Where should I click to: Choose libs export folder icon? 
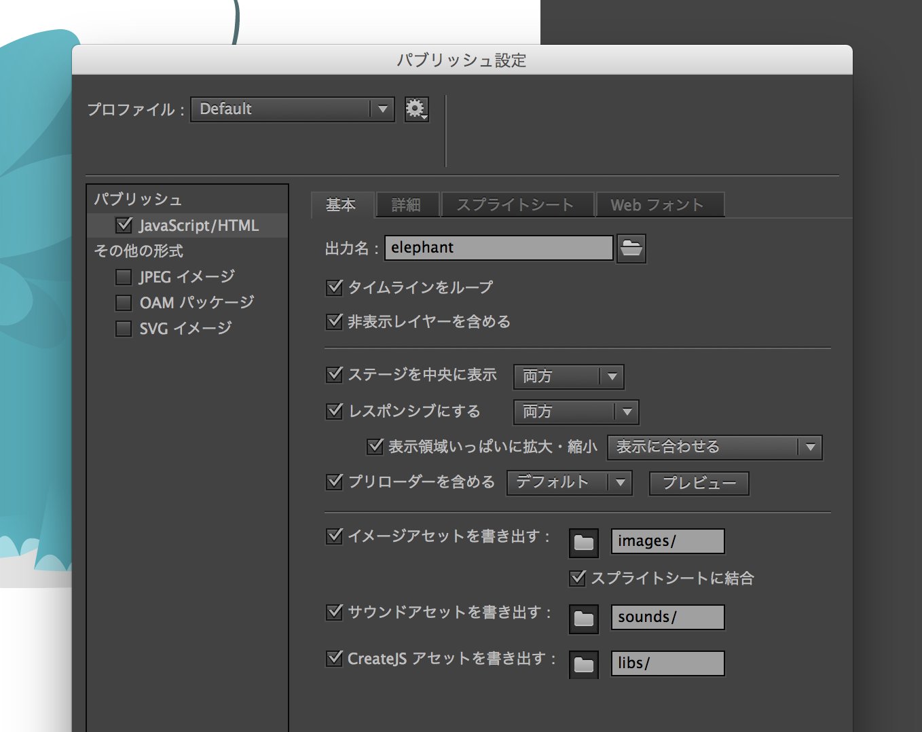583,665
